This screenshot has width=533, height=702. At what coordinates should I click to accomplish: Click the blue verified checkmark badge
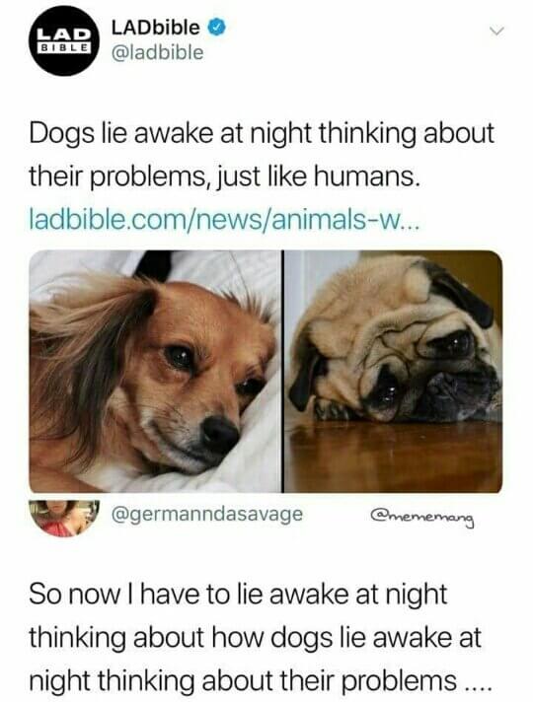215,28
